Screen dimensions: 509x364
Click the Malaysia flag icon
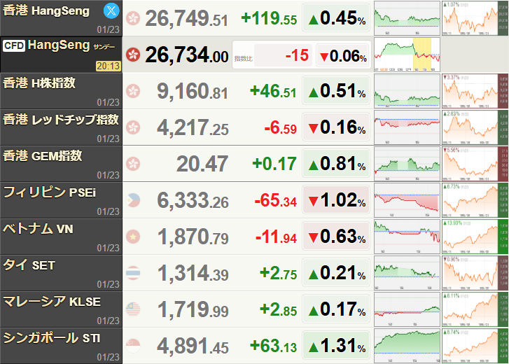pos(133,309)
